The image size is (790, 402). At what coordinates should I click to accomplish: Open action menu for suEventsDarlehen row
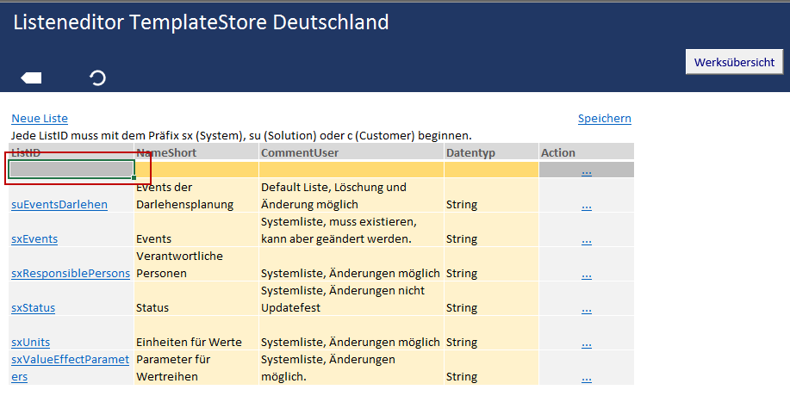pos(587,205)
